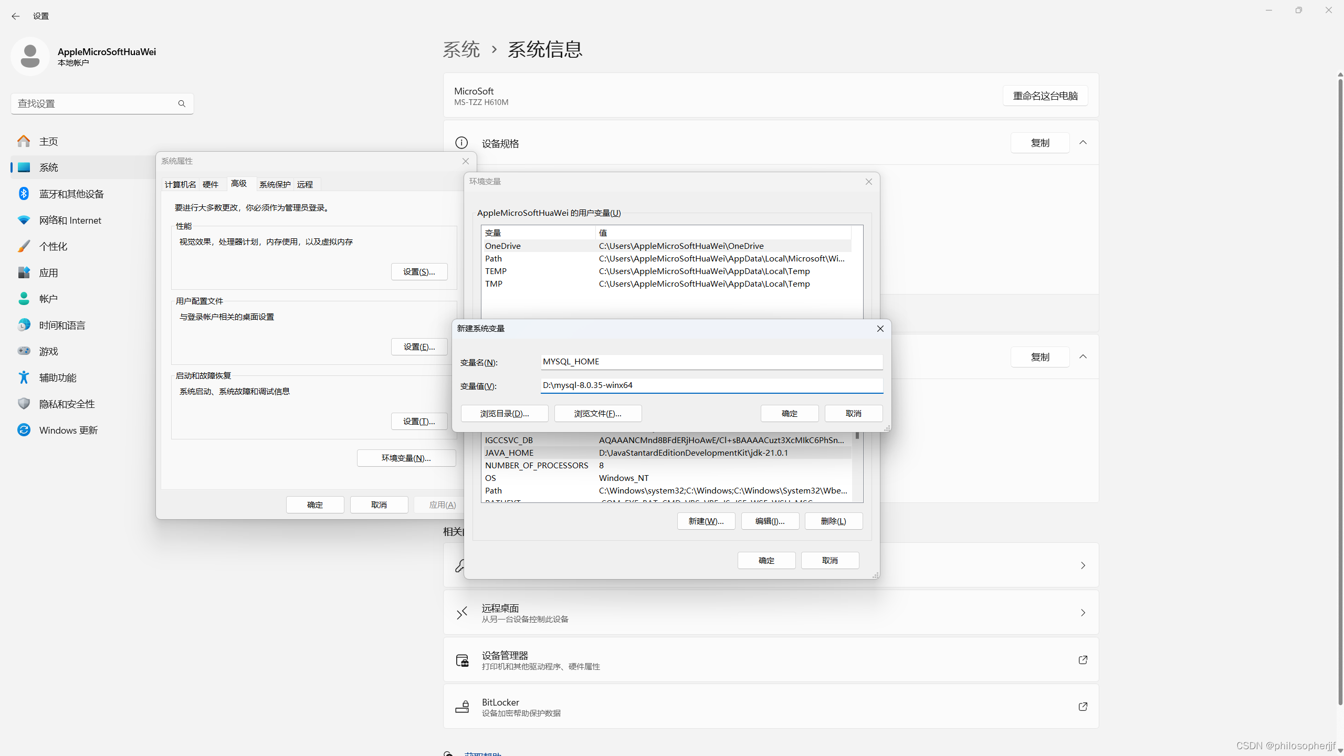Click the 系统 breadcrumb link

tap(461, 49)
